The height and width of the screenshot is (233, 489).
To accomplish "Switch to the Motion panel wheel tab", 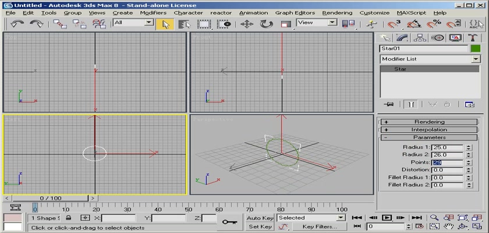I will click(x=438, y=38).
